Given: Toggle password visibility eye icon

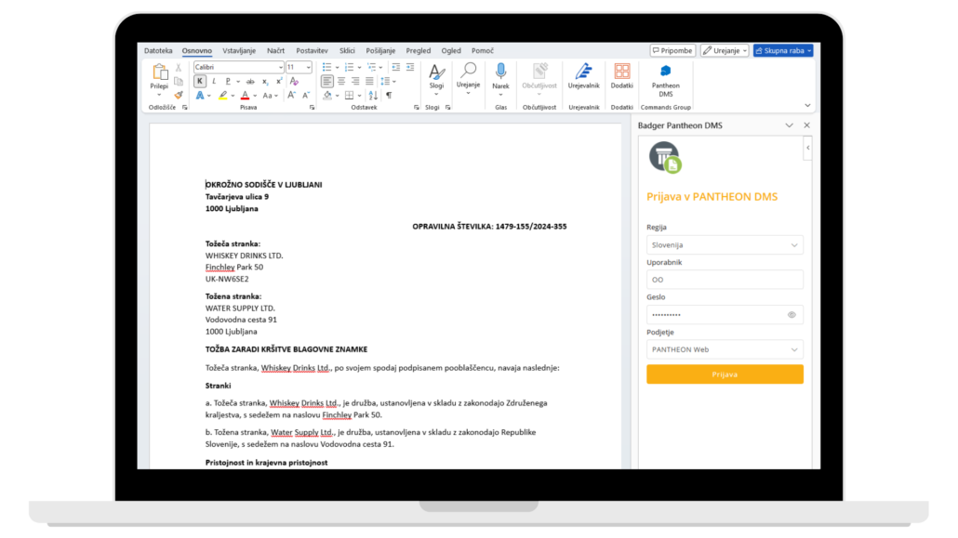Looking at the screenshot, I should [792, 315].
